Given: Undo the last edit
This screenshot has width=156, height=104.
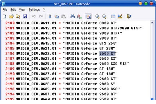Looking at the screenshot, I should point(34,16).
